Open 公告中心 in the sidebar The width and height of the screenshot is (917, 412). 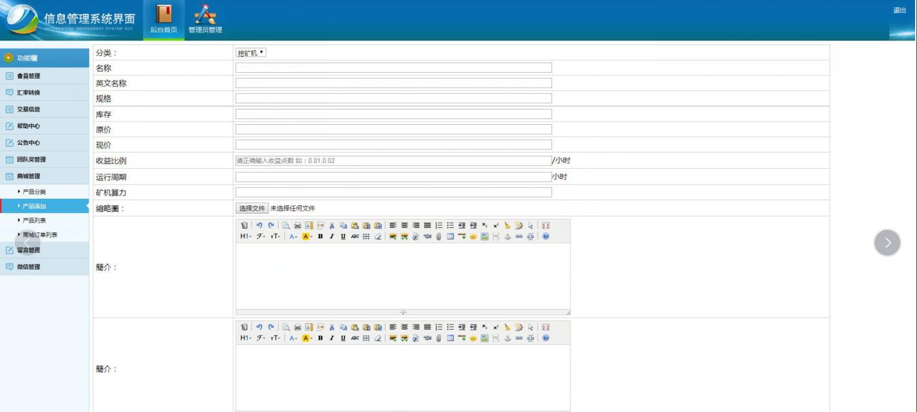[x=44, y=143]
